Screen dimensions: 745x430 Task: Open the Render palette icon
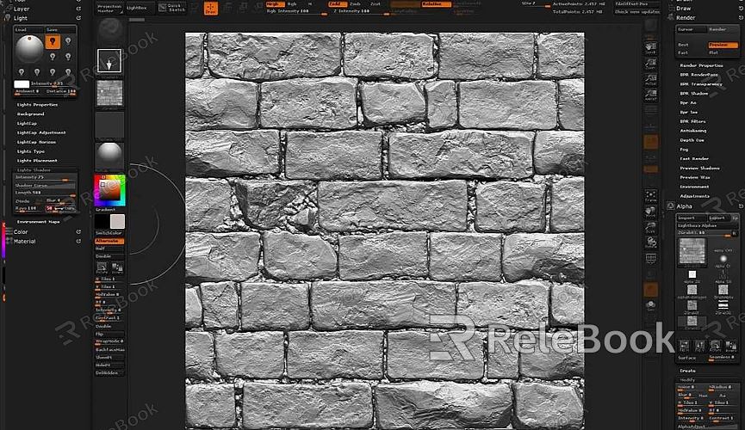671,17
